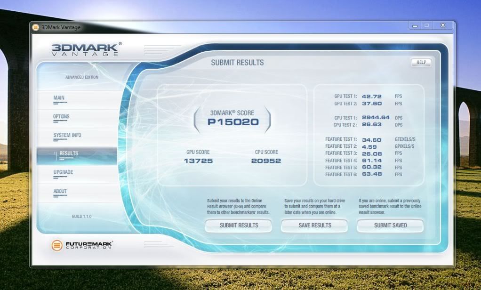Viewport: 481px width, 290px height.
Task: Click the Futuremark Corporation orange logo icon
Action: coord(57,245)
